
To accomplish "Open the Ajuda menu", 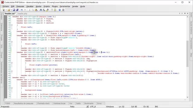I will [82, 6].
